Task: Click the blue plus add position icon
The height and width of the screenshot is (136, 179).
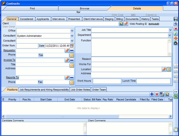Action: coord(152,94)
